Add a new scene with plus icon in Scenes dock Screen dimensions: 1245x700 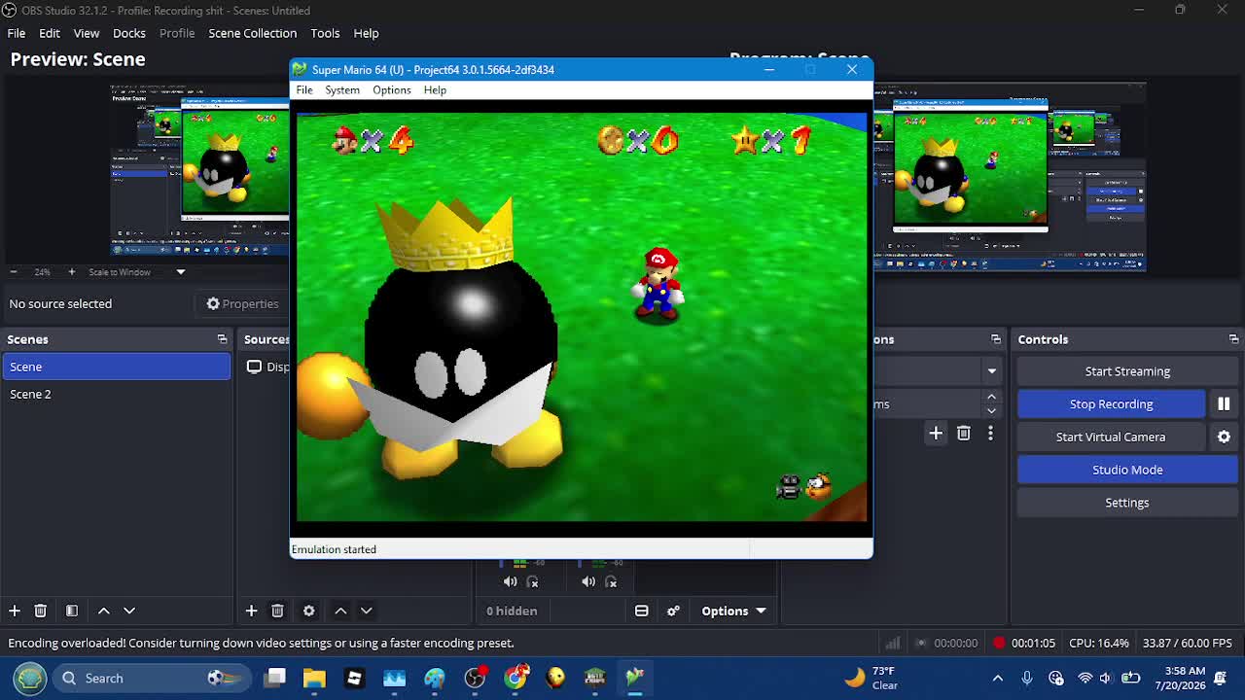15,611
